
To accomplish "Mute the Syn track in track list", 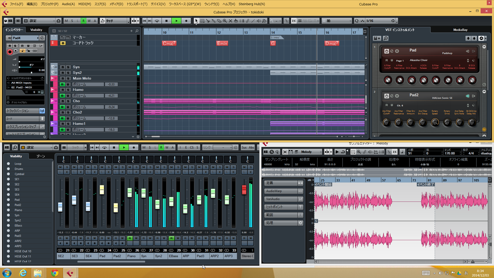I will (x=63, y=67).
